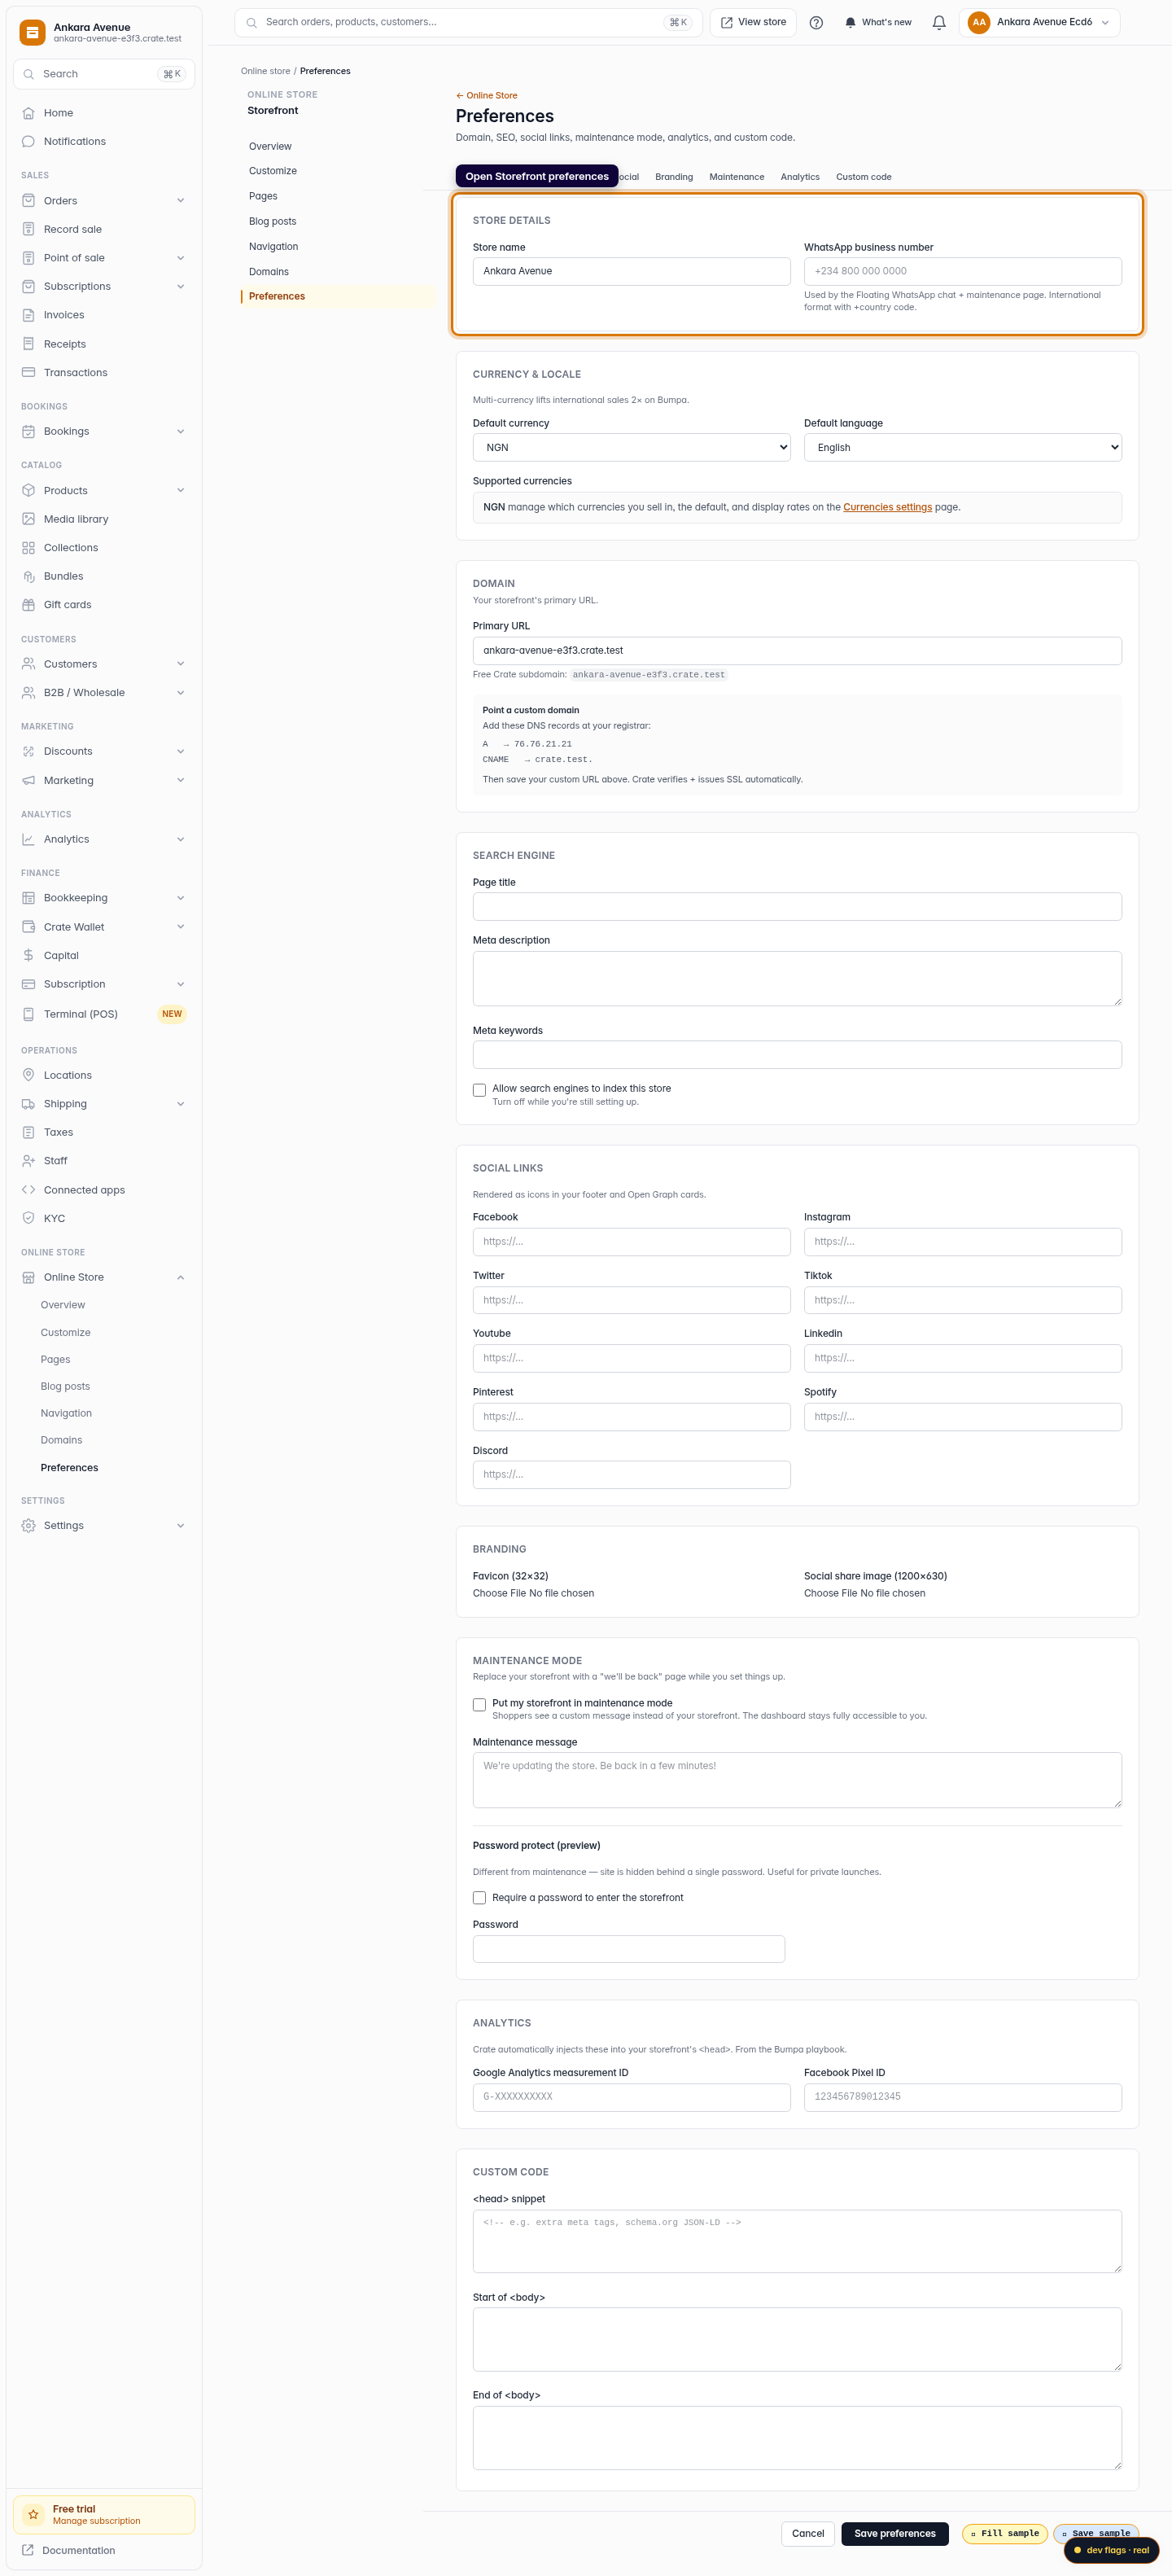Expand the Products submenu chevron

coord(181,491)
